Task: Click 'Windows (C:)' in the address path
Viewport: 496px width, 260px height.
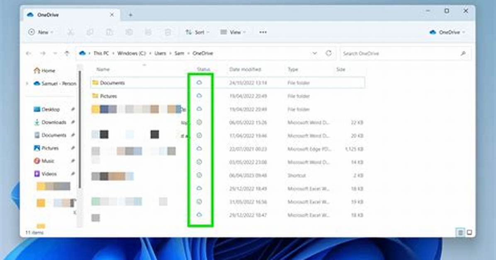Action: tap(131, 53)
